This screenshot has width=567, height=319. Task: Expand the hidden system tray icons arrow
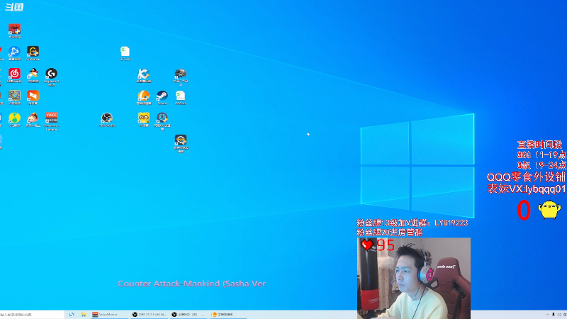coord(547,315)
